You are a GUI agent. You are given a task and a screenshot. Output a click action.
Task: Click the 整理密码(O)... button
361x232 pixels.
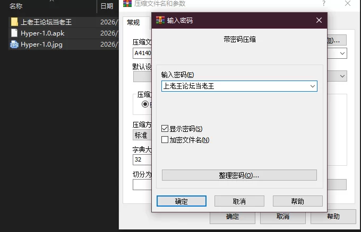[239, 175]
